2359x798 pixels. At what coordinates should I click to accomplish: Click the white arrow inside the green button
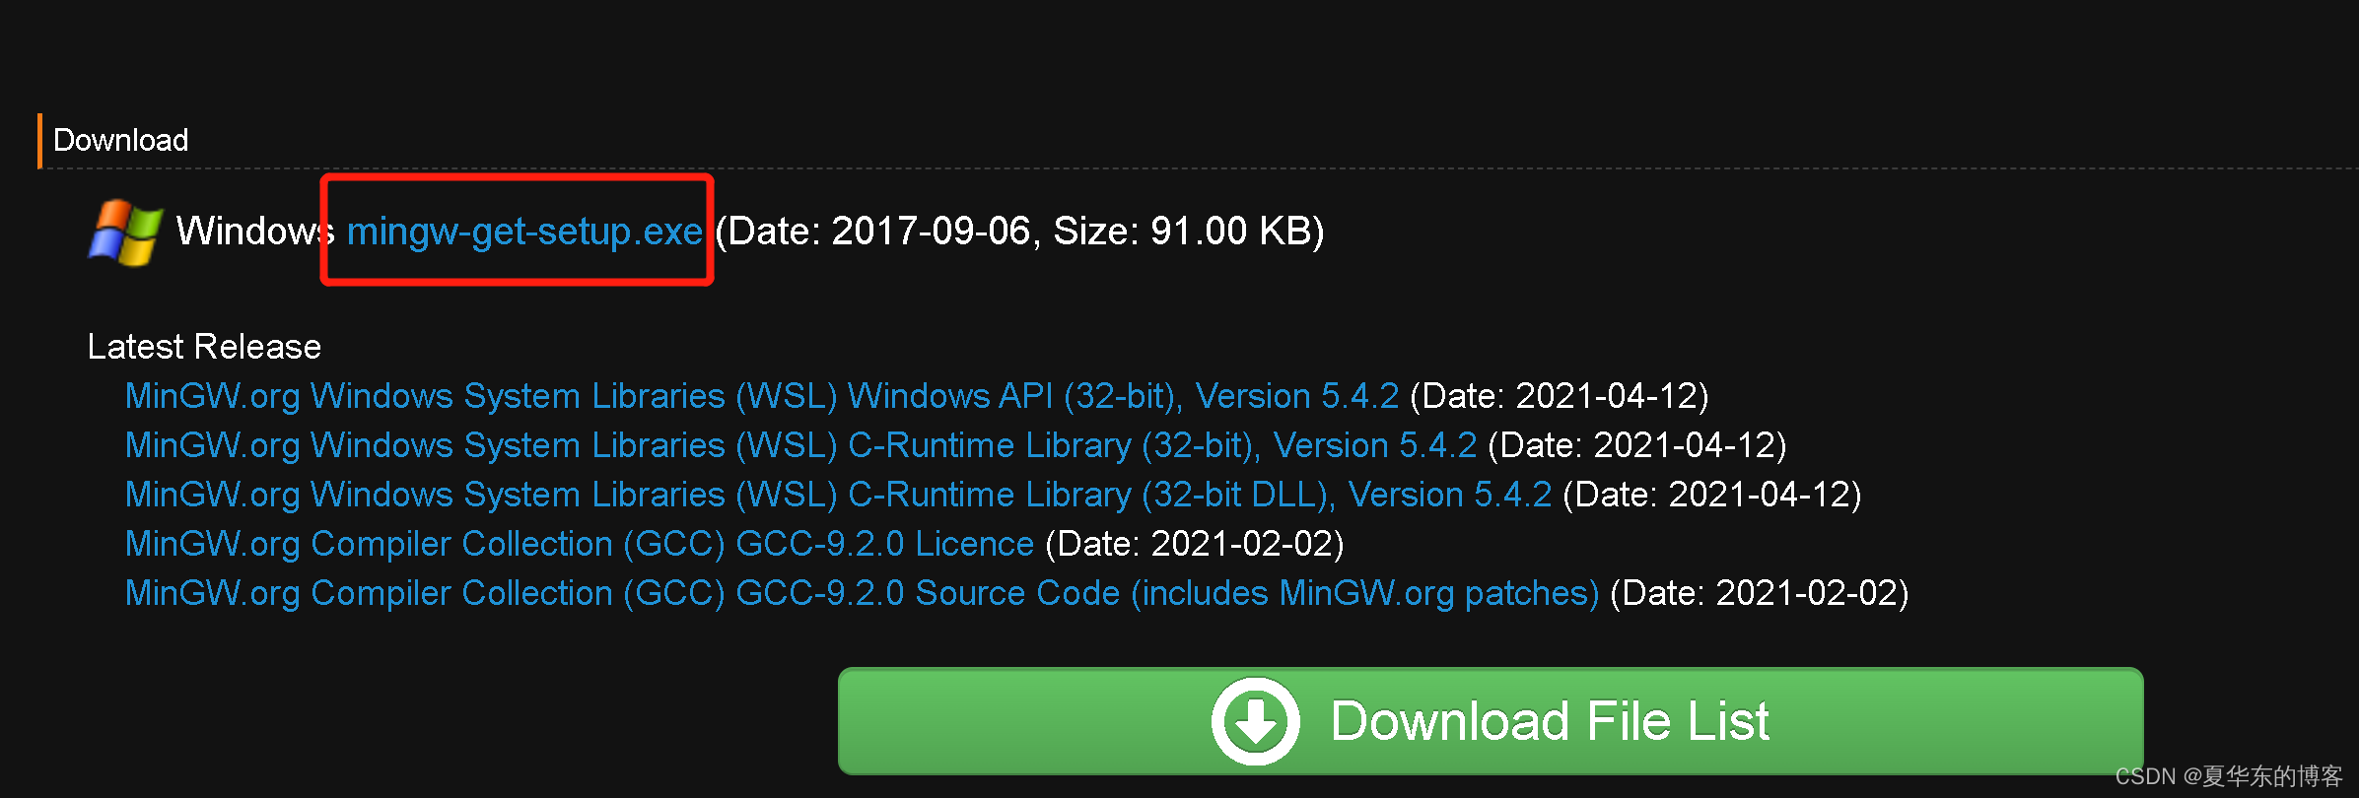[1254, 720]
